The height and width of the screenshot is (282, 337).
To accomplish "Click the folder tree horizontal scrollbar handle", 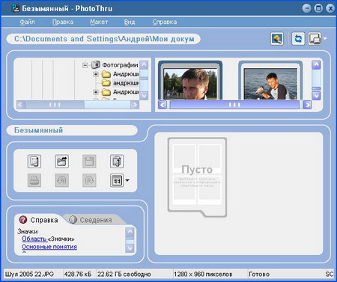I will [x=55, y=105].
